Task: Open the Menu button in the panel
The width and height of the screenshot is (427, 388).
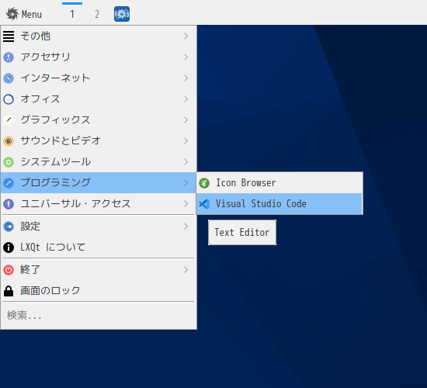Action: pyautogui.click(x=24, y=14)
